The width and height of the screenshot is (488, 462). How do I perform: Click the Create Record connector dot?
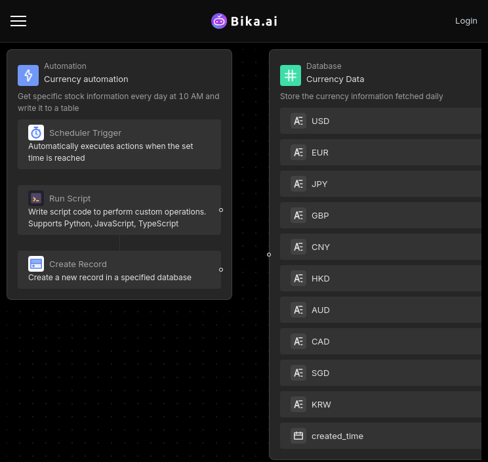click(221, 270)
